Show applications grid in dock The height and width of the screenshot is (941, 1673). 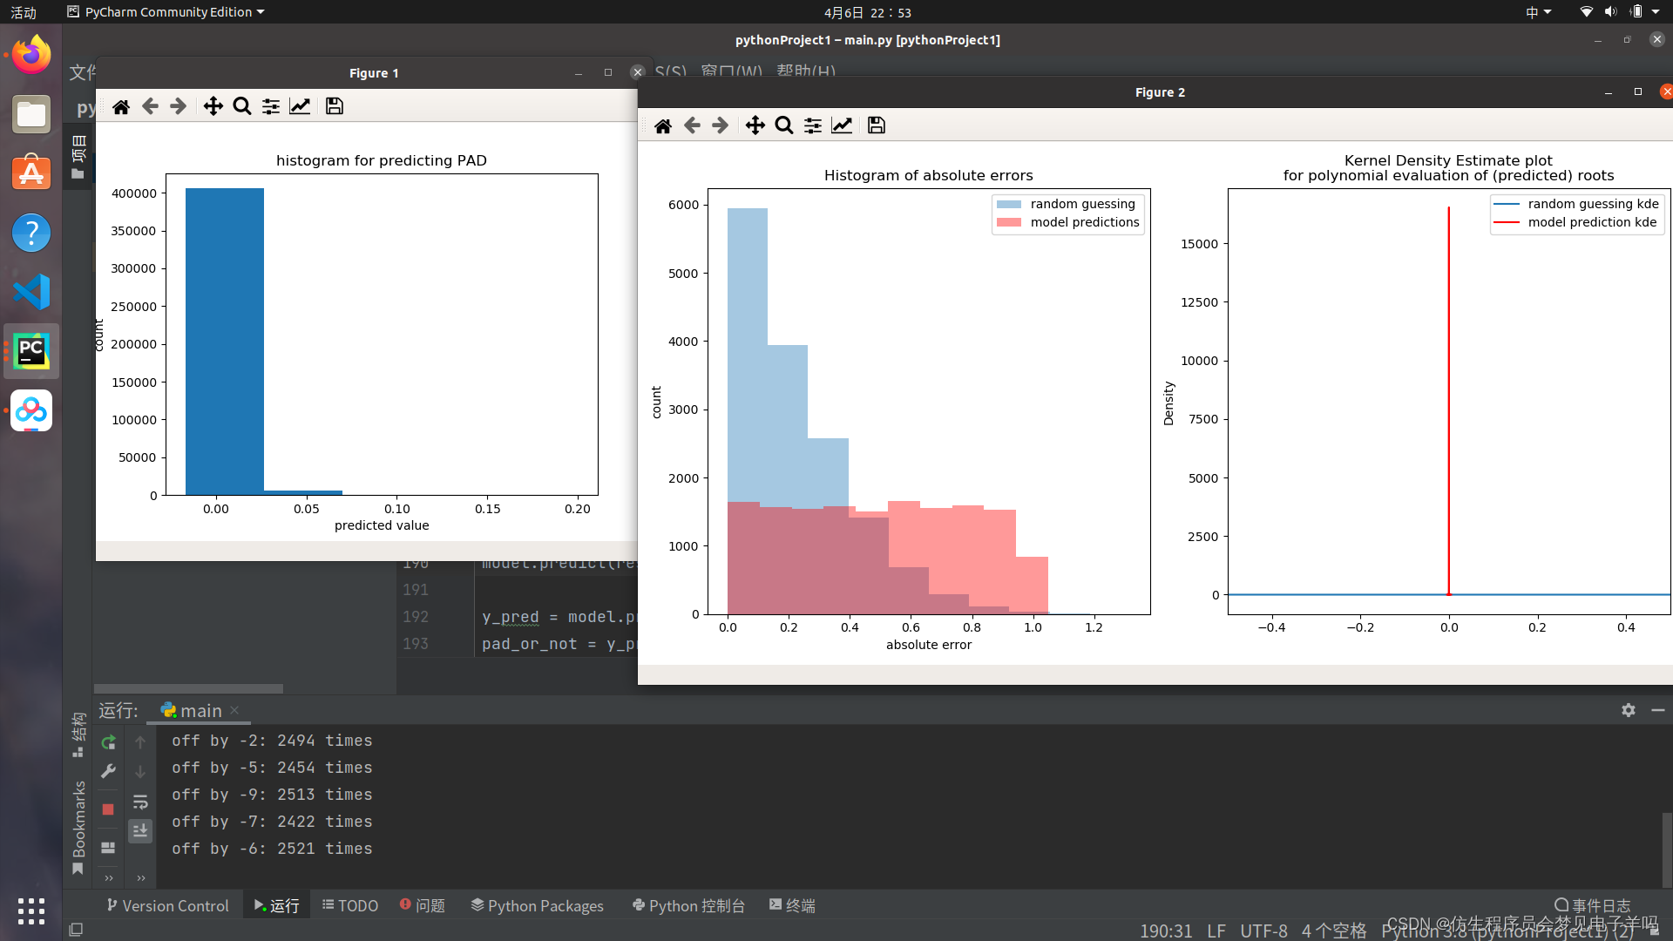pyautogui.click(x=31, y=911)
